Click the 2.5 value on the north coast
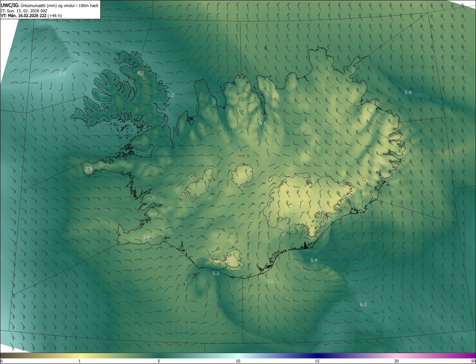This screenshot has width=476, height=364. coord(275,96)
